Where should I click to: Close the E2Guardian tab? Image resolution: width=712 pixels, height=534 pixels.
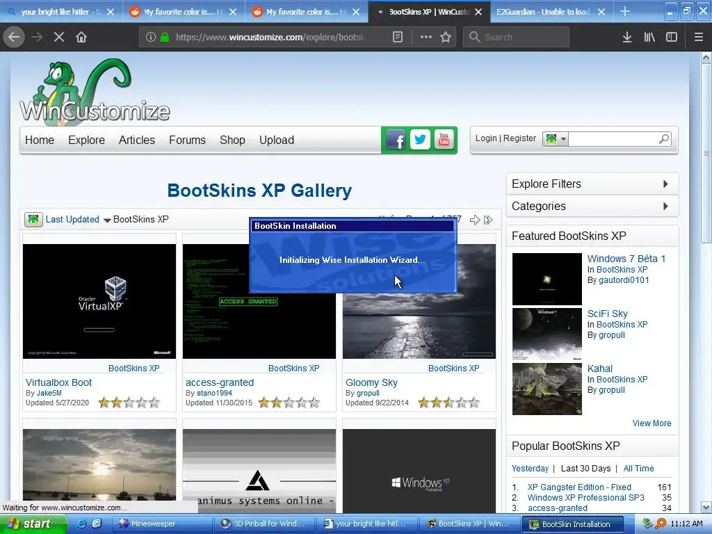[601, 13]
